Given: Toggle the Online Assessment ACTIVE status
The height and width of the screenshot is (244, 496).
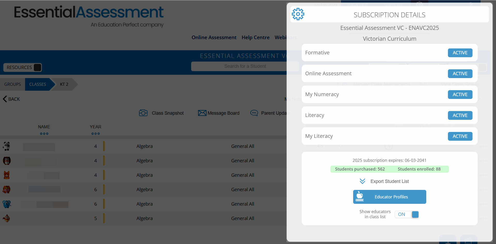Looking at the screenshot, I should click(460, 74).
